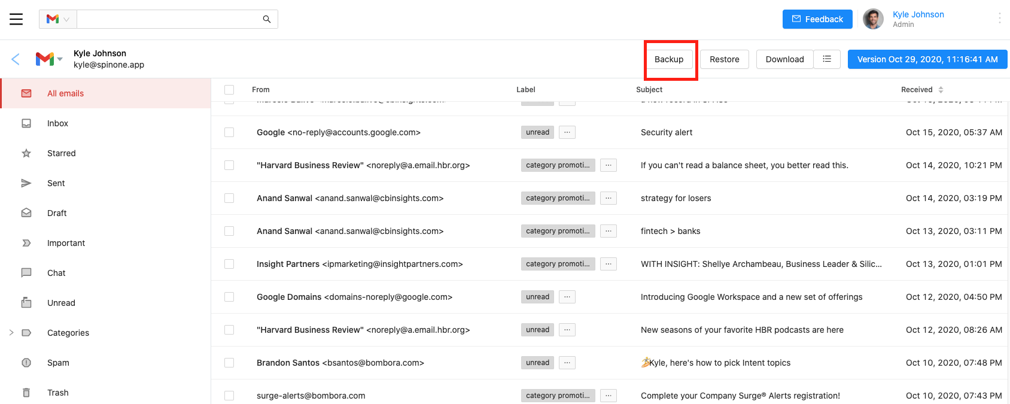Open the version selector dated Oct 29, 2020

pos(927,59)
